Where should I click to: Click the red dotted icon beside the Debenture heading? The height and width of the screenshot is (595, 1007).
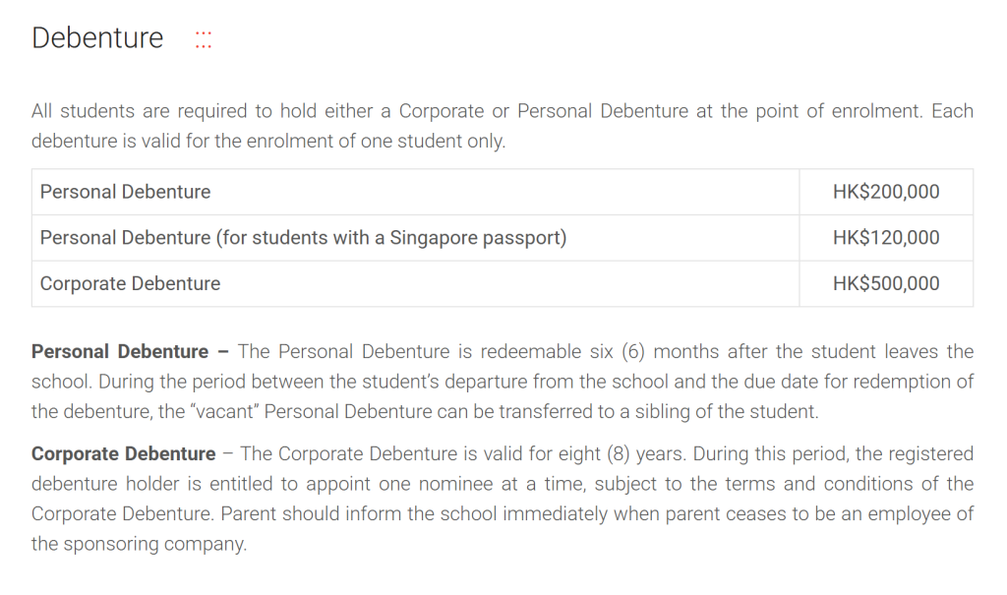tap(204, 39)
